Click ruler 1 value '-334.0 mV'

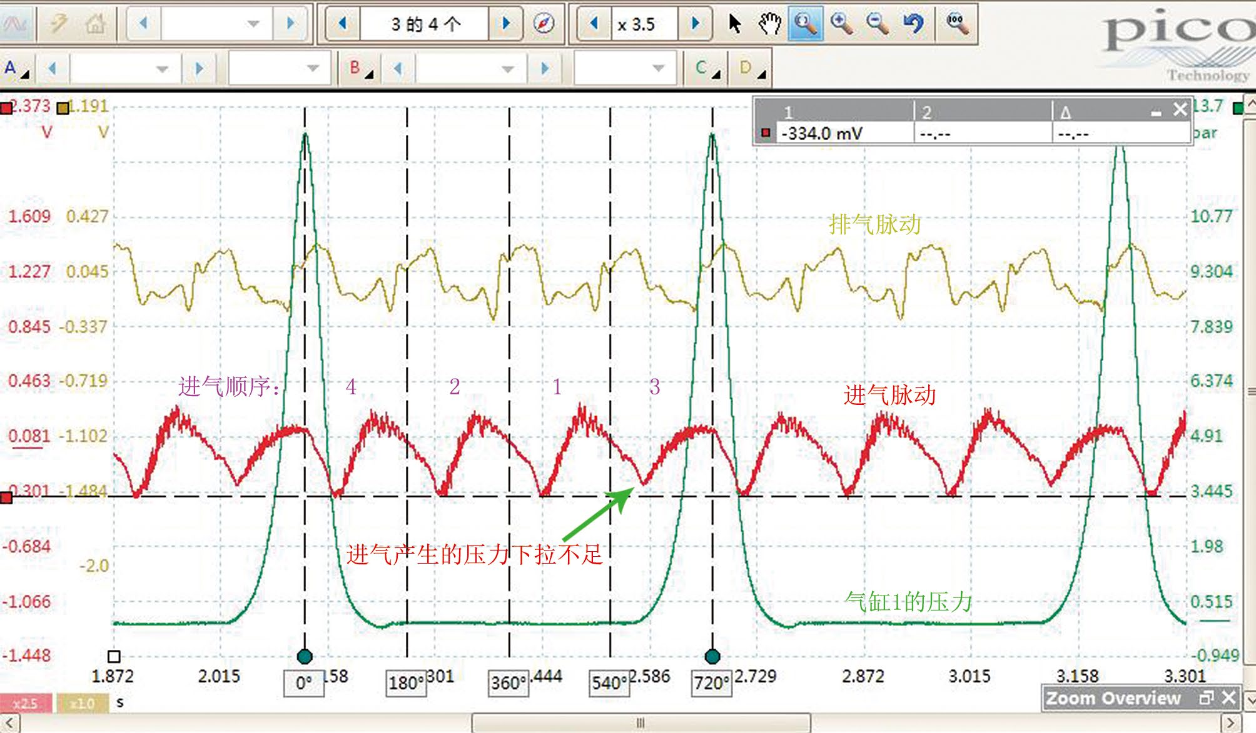(823, 133)
